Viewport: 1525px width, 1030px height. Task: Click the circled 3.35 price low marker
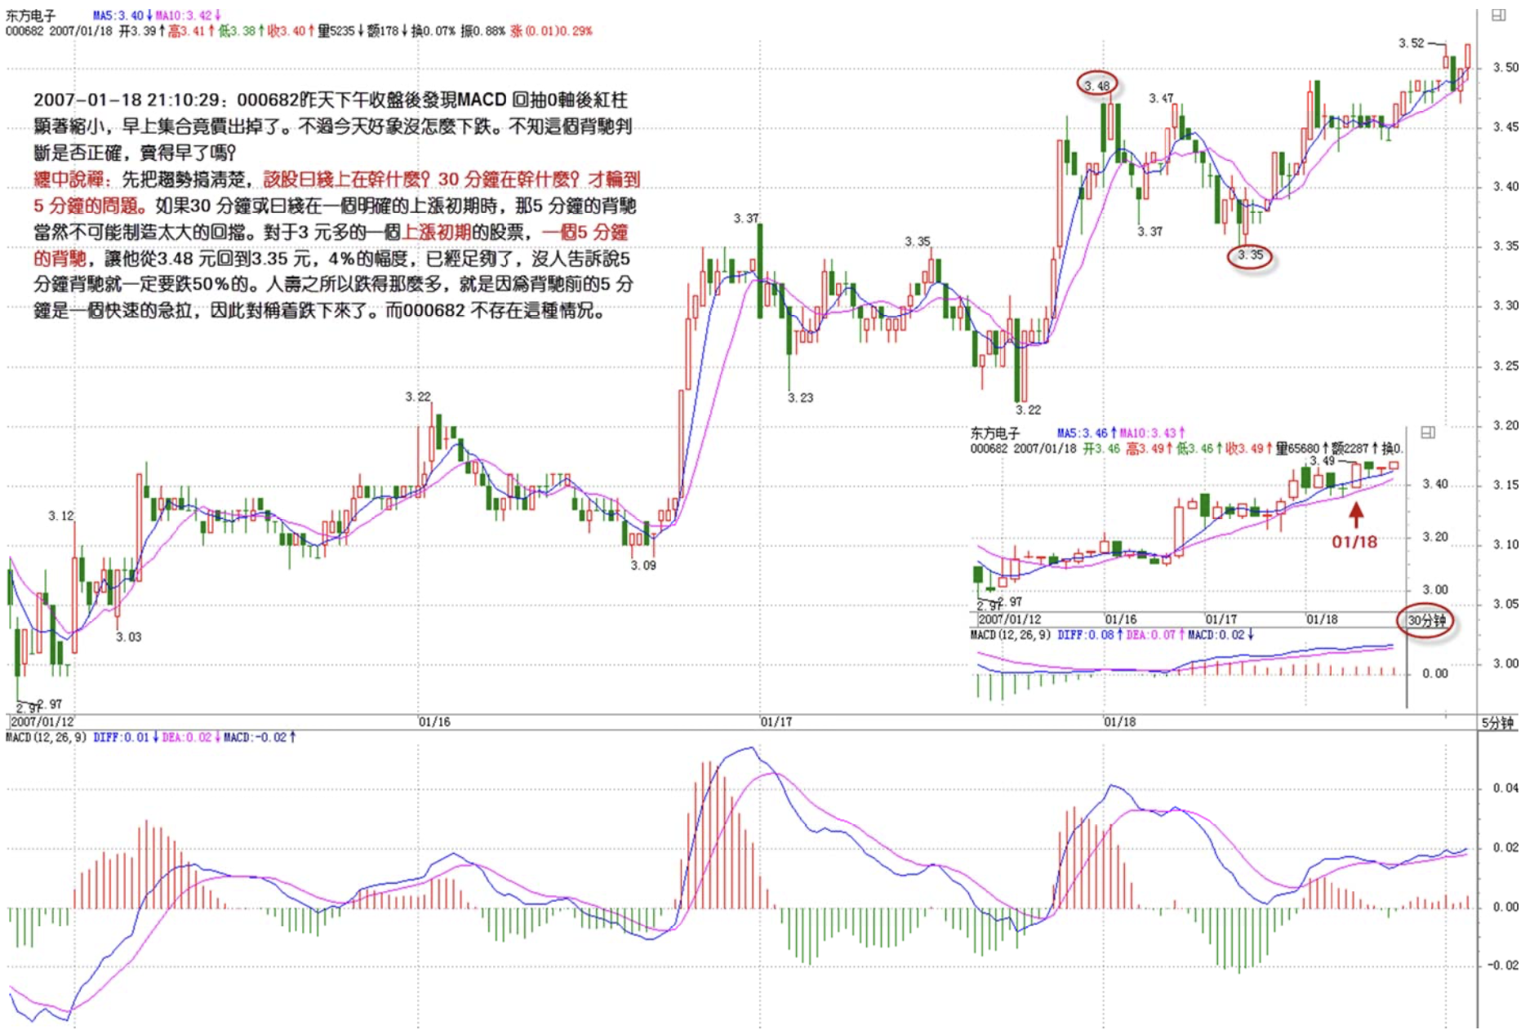coord(1250,255)
